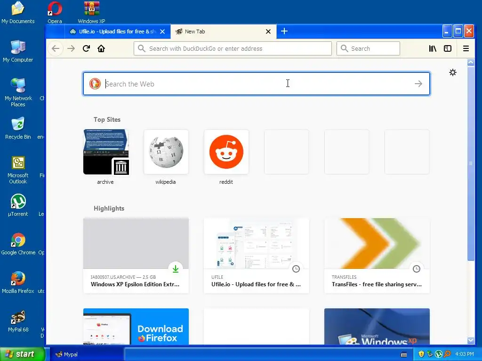Select the Opera desktop shortcut
Viewport: 482px width, 361px height.
click(55, 13)
